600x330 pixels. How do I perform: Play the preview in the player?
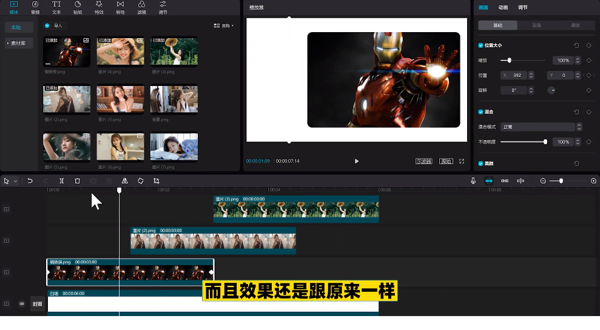[357, 161]
